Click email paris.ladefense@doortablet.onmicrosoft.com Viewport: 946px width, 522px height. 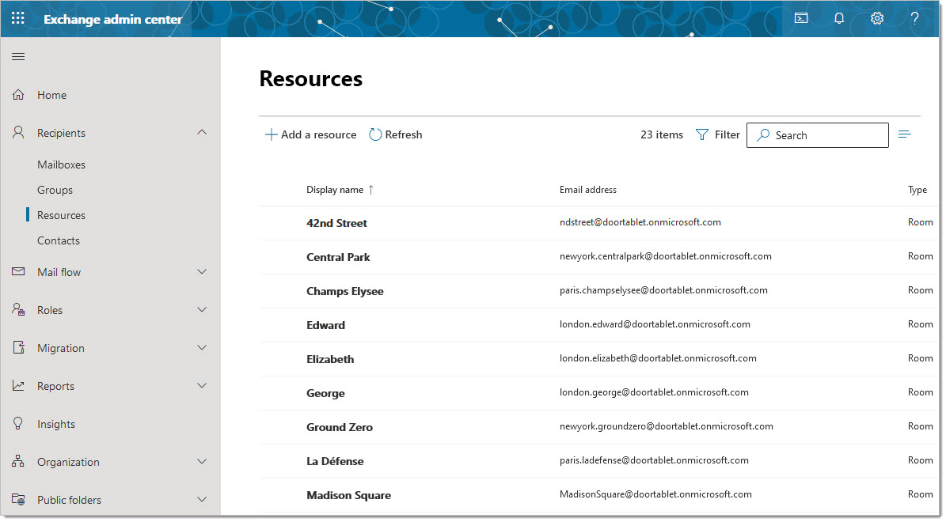655,460
